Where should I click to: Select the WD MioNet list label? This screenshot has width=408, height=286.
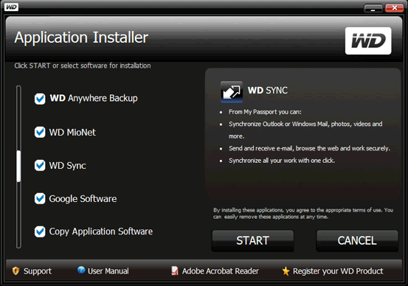(x=72, y=133)
